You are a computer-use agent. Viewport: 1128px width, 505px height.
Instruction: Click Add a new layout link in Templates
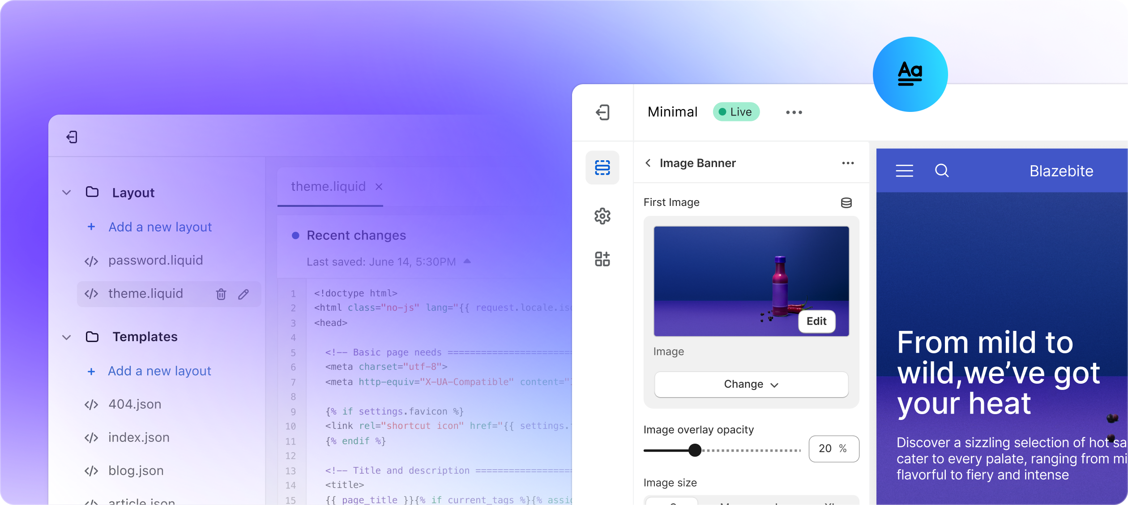pos(160,371)
